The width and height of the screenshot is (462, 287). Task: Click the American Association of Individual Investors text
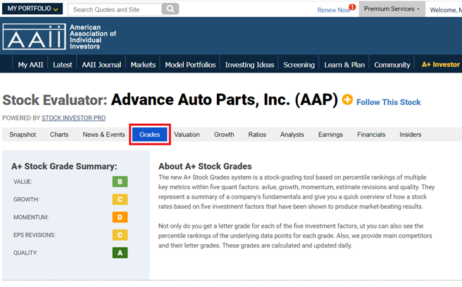point(93,37)
